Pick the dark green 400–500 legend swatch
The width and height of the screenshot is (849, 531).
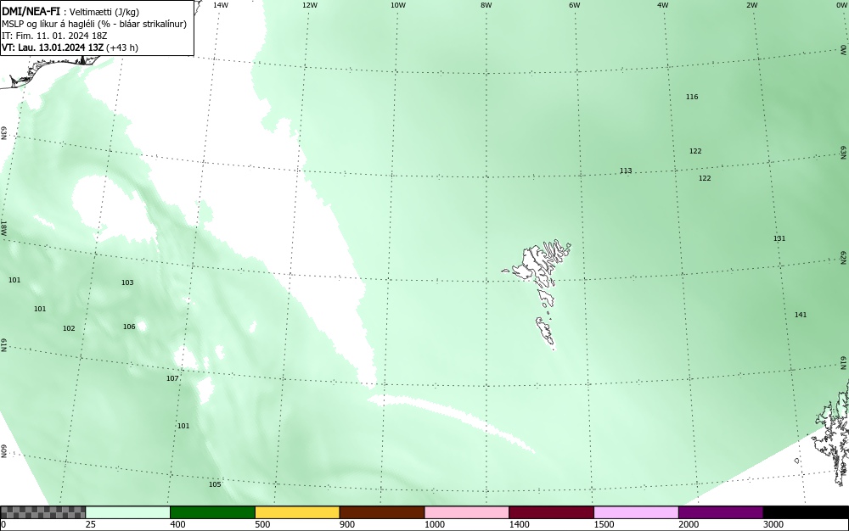[212, 512]
